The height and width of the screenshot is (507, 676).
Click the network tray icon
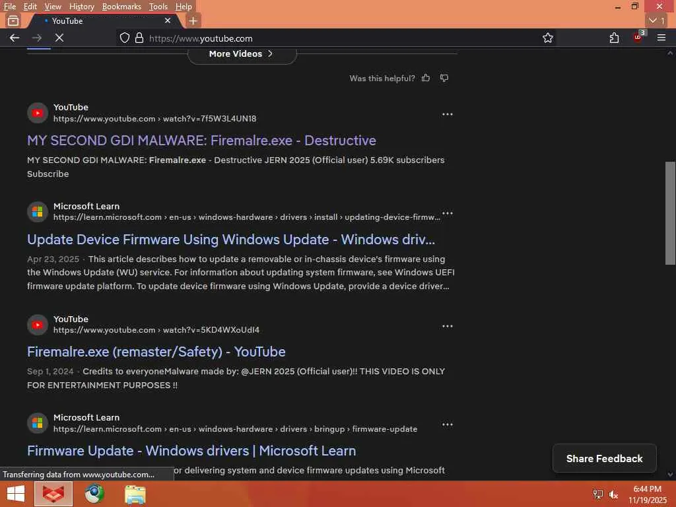click(597, 494)
